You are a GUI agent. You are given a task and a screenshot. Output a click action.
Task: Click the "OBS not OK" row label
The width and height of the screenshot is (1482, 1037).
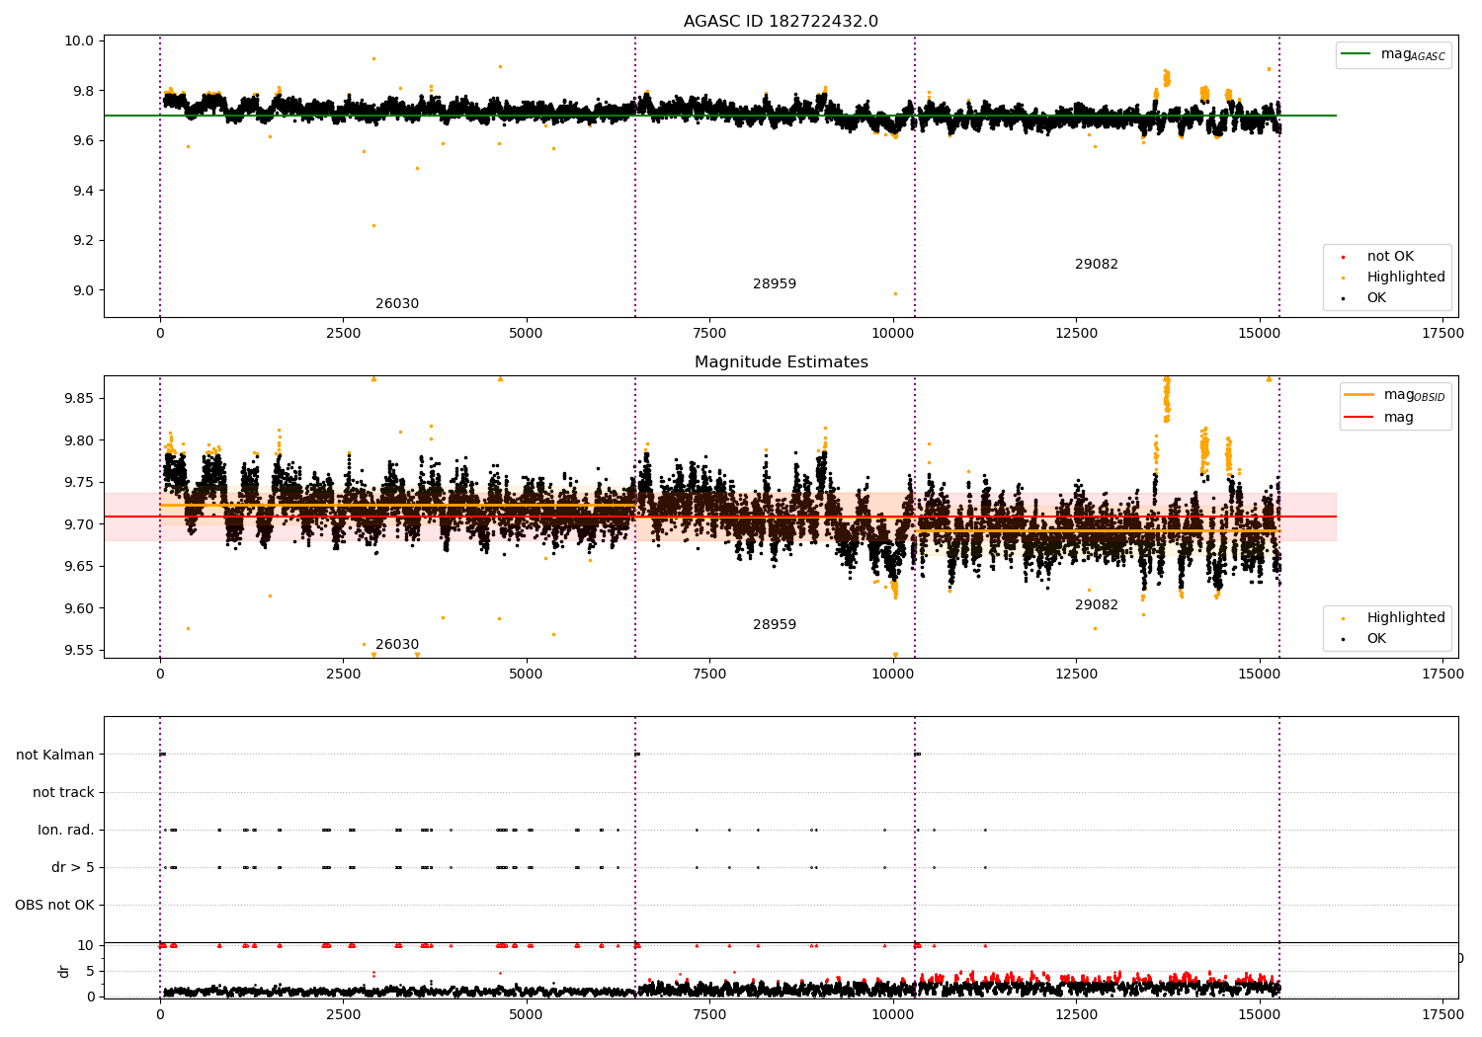54,906
